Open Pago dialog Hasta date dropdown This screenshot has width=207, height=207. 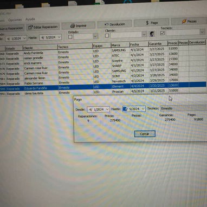pyautogui.click(x=143, y=109)
